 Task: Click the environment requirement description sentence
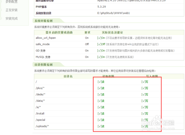(x=77, y=27)
